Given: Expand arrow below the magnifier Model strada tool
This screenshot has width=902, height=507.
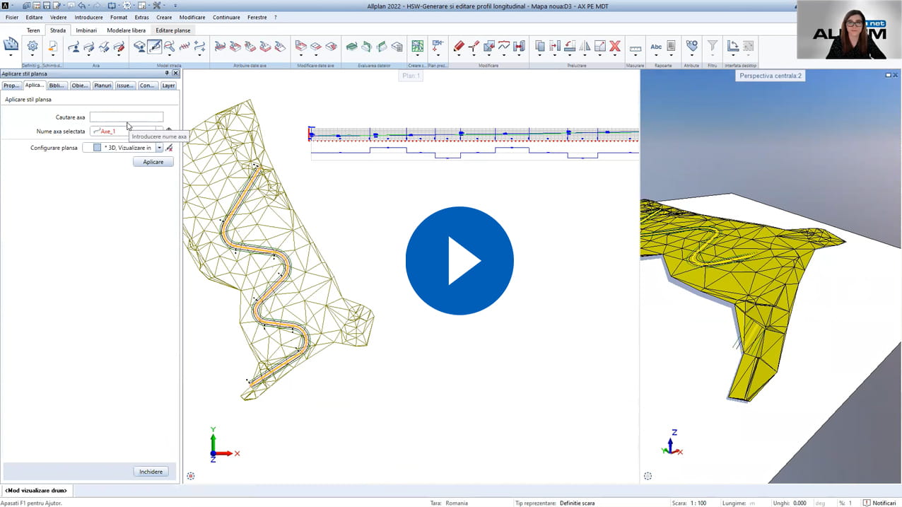Looking at the screenshot, I should [170, 56].
